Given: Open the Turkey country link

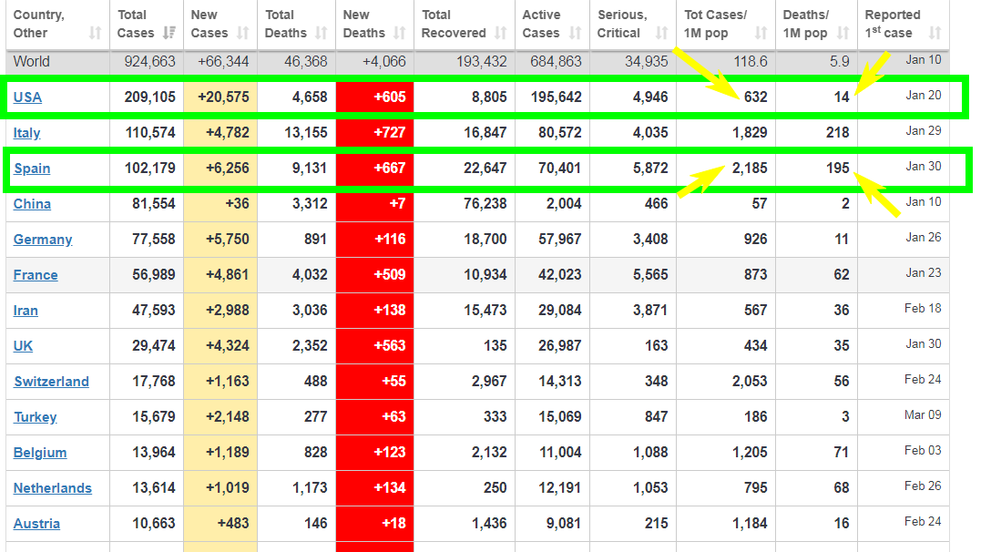Looking at the screenshot, I should [x=36, y=416].
